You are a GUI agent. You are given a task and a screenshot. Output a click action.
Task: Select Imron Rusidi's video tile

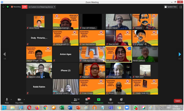[39, 22]
